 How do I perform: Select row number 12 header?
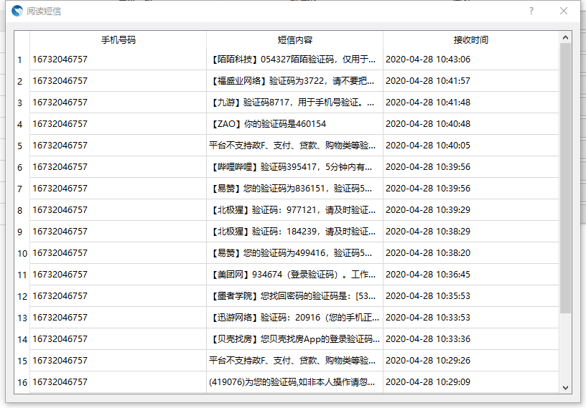[x=22, y=296]
